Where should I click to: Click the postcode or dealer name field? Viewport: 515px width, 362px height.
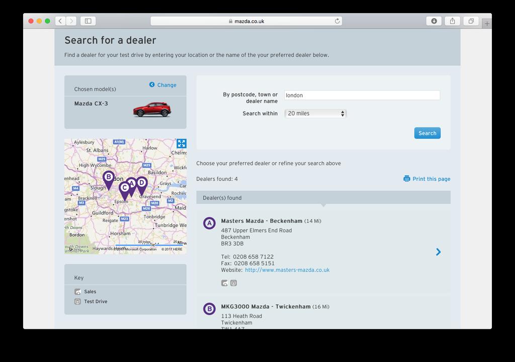click(x=362, y=95)
